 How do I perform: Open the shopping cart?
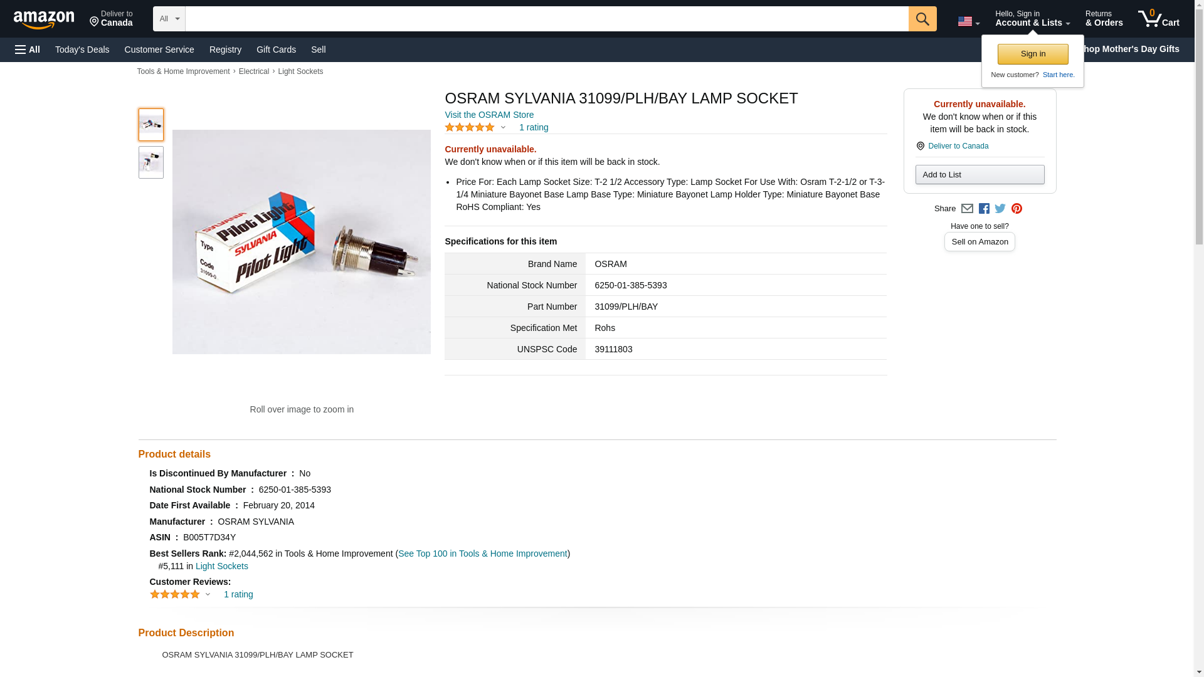[x=1158, y=19]
